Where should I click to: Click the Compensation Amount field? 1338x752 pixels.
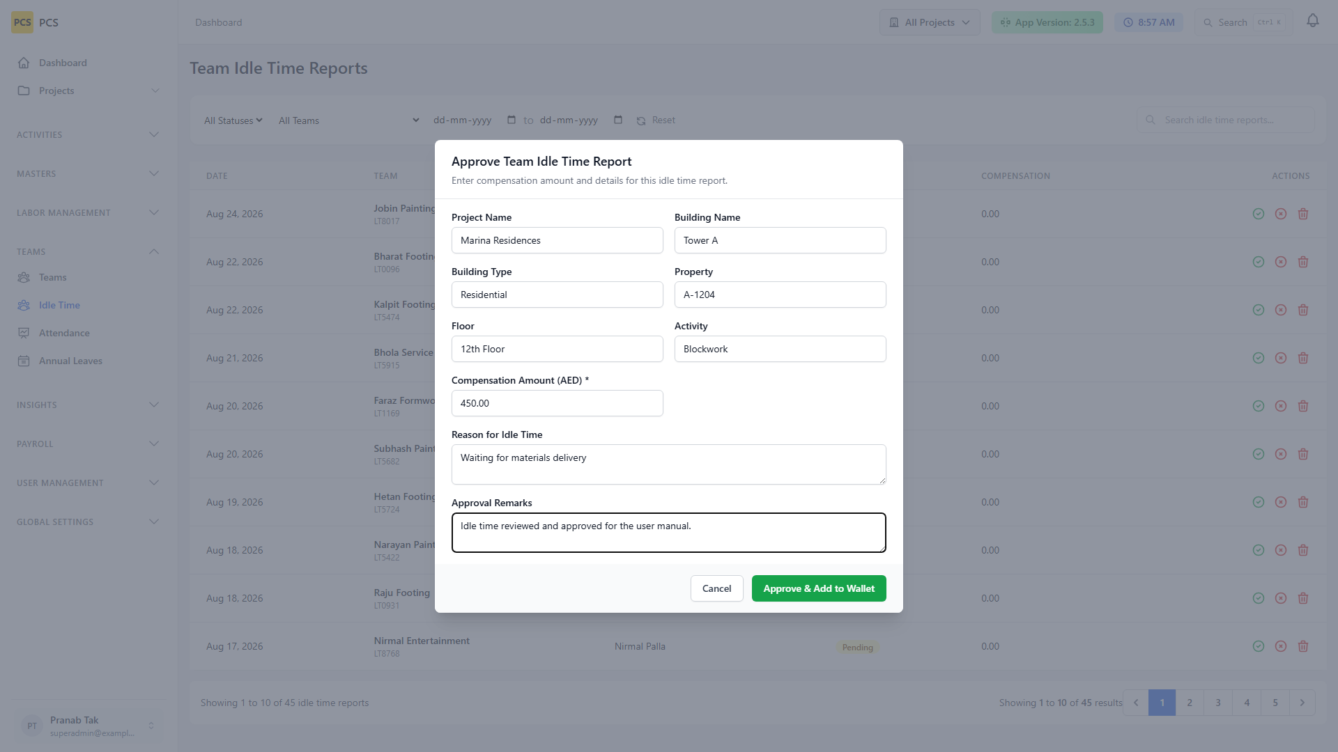point(557,403)
